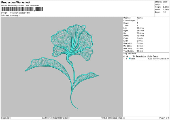Click 'Madeira Classic 40' brand entry
Image resolution: width=170 pixels, height=120 pixels.
pyautogui.click(x=161, y=59)
